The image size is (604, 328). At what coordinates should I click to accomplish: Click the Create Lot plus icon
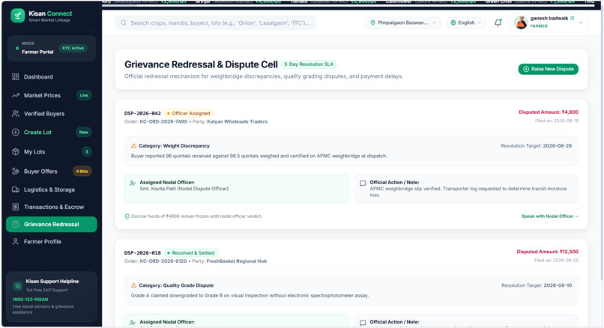click(x=16, y=132)
